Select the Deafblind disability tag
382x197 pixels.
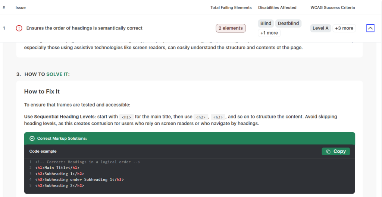pos(288,23)
